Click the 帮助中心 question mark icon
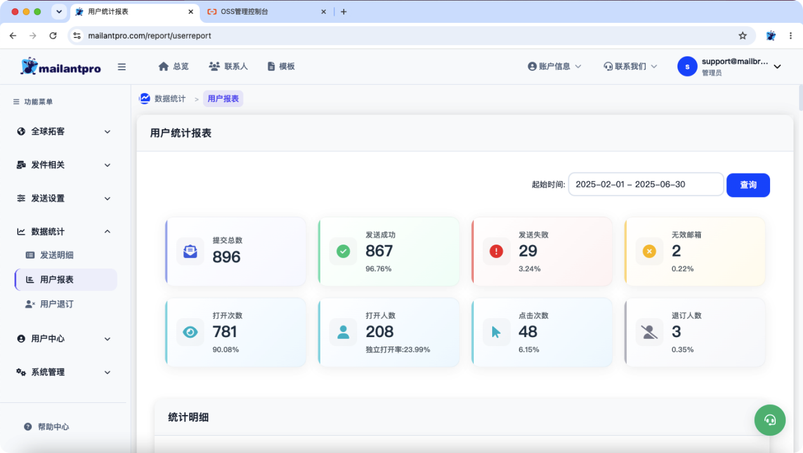Screen dimensions: 803x453 tap(28, 427)
